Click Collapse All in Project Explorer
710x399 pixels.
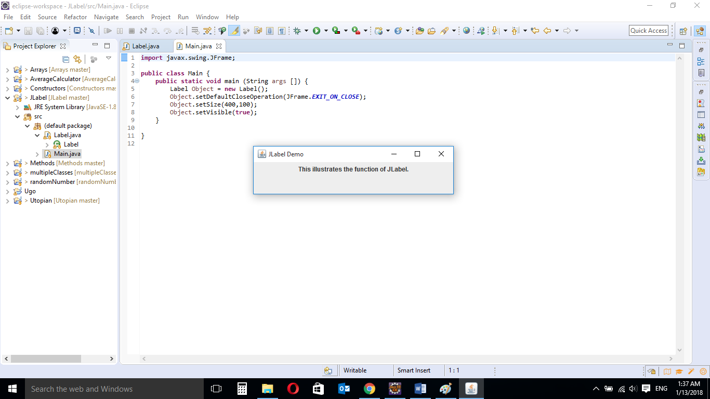pos(65,59)
